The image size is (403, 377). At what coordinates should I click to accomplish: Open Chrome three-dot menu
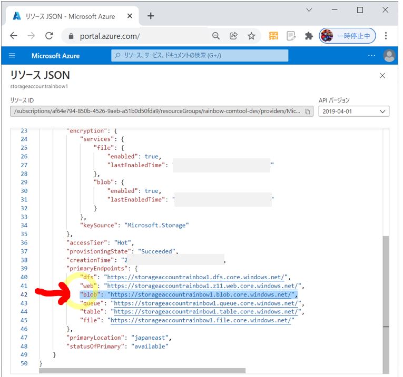(386, 36)
